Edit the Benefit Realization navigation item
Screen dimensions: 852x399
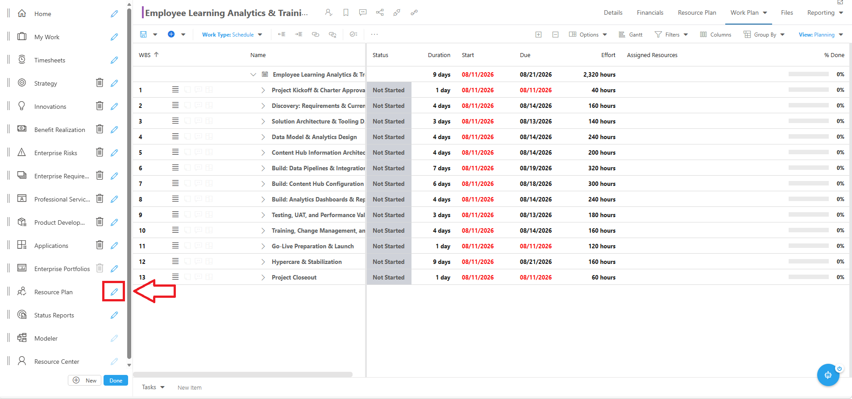pyautogui.click(x=114, y=129)
